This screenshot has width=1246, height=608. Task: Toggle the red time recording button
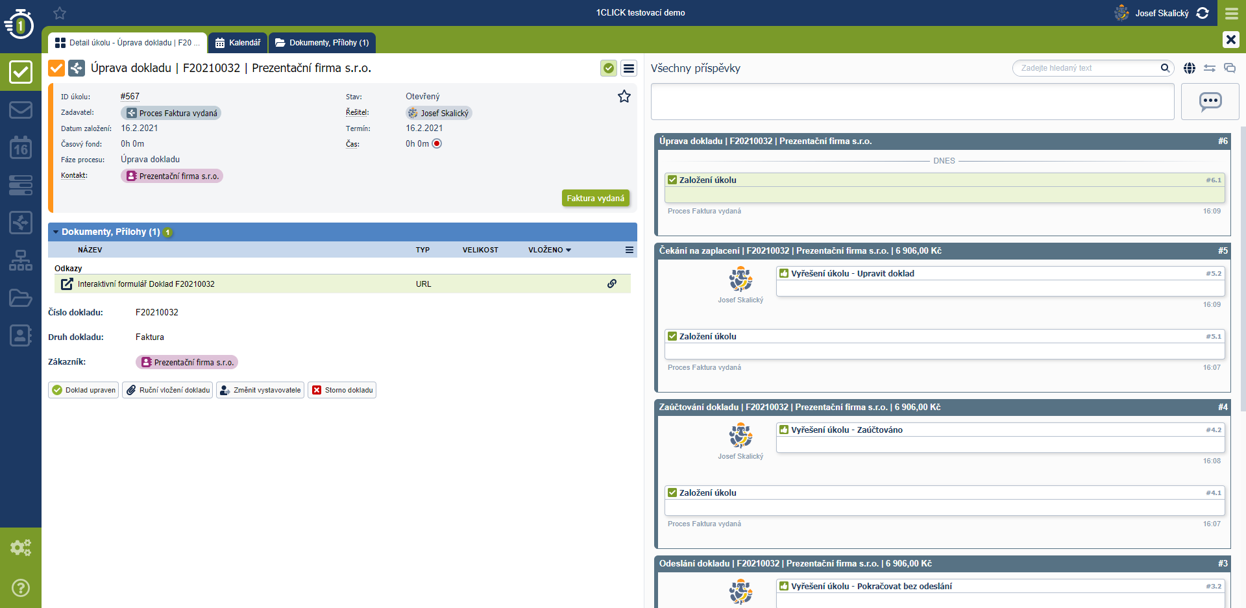(x=437, y=144)
